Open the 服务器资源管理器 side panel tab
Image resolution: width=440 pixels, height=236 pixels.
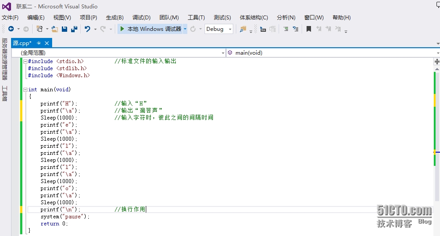tap(4, 59)
